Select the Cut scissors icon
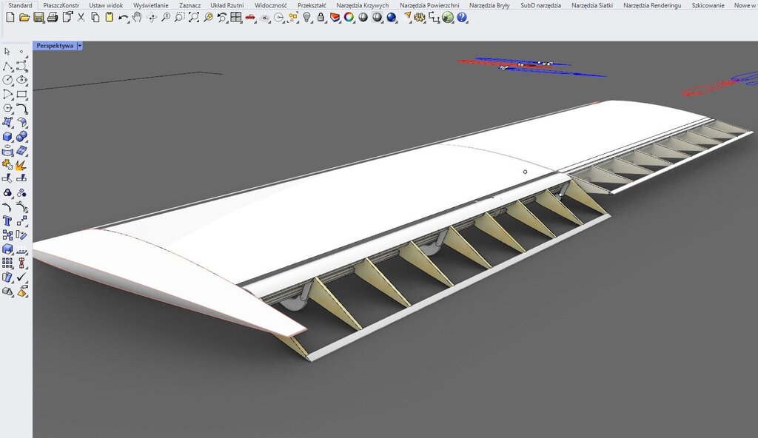 [x=81, y=17]
